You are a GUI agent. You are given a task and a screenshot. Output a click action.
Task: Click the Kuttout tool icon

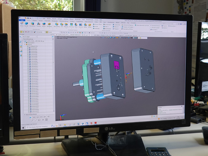pos(90,26)
